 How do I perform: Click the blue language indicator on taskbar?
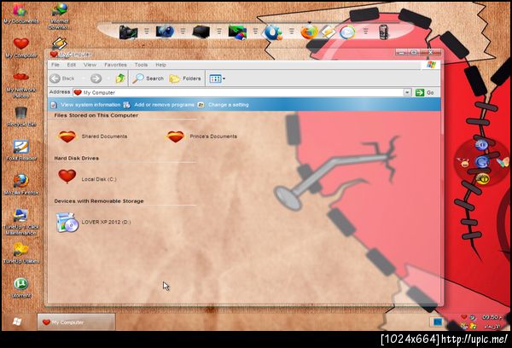tap(438, 322)
